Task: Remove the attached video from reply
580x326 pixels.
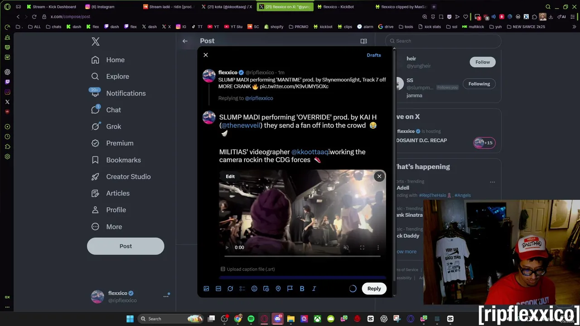Action: point(379,176)
